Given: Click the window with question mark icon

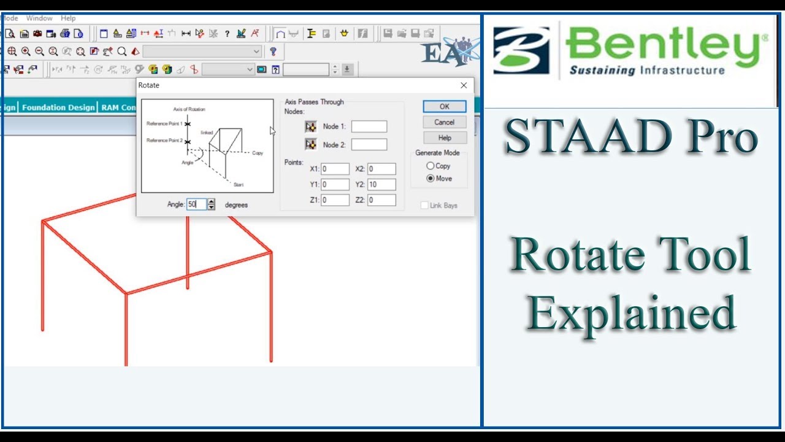Looking at the screenshot, I should coord(275,69).
